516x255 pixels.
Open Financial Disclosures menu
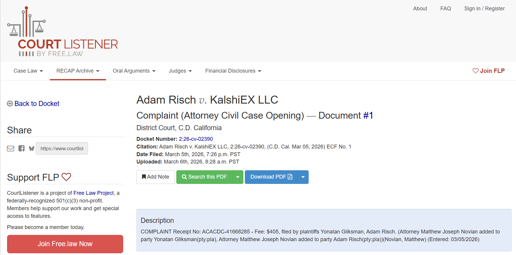point(233,71)
